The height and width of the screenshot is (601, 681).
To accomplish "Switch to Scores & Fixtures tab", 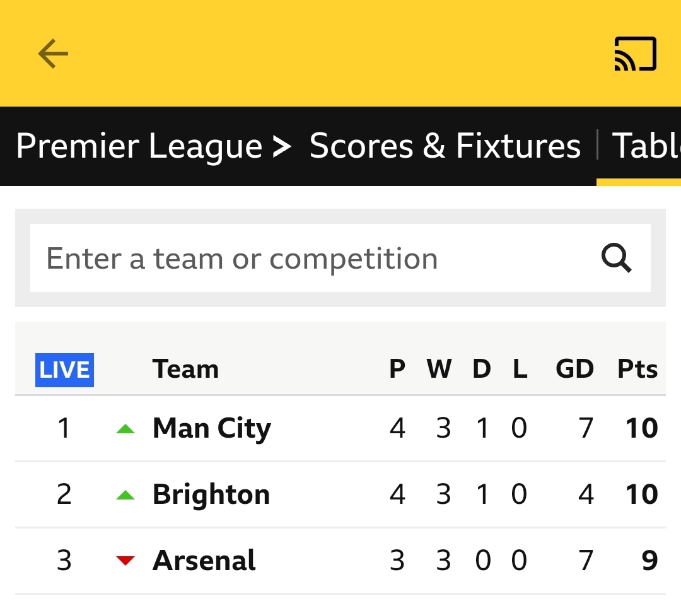I will click(x=445, y=146).
